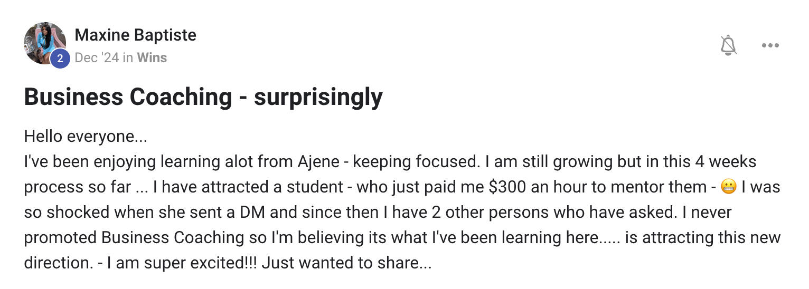Open the Wins category link
The width and height of the screenshot is (809, 289).
tap(152, 57)
